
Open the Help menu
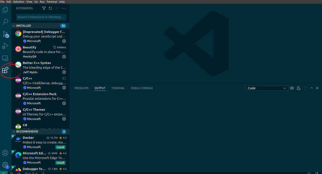(x=62, y=2)
